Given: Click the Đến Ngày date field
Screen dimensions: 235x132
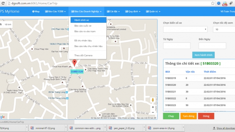Looking at the screenshot, I should tap(212, 46).
